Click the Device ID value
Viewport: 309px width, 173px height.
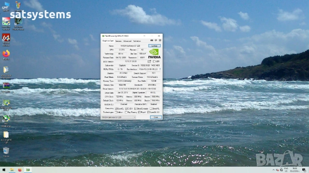pyautogui.click(x=150, y=65)
